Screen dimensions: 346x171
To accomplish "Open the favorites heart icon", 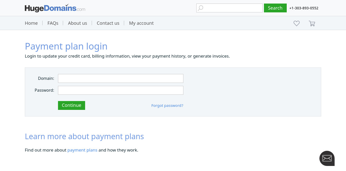I will coord(297,23).
